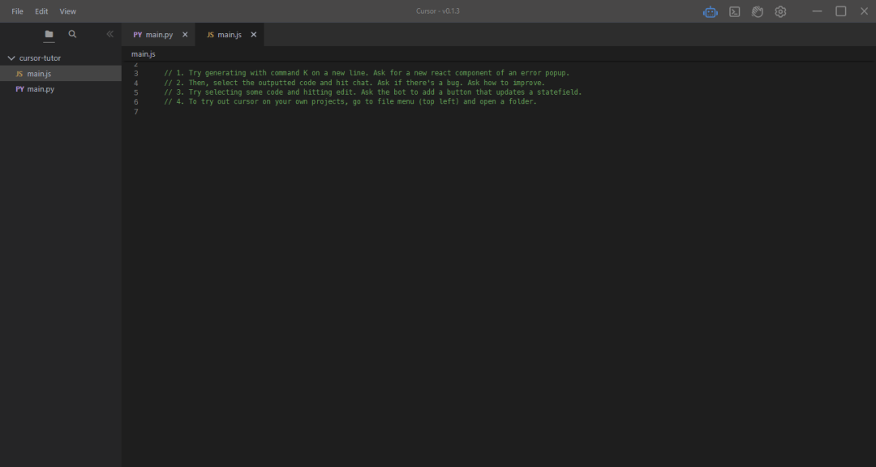
Task: Close the main.js tab
Action: (x=254, y=35)
